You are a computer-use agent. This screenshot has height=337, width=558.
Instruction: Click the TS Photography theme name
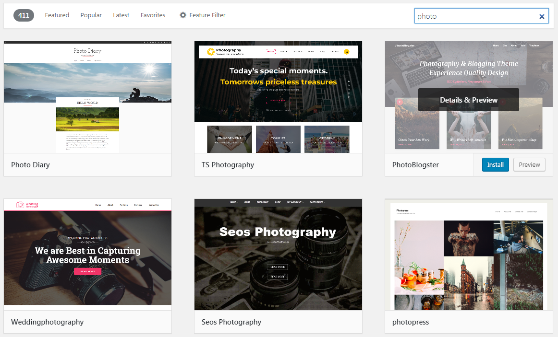point(228,164)
